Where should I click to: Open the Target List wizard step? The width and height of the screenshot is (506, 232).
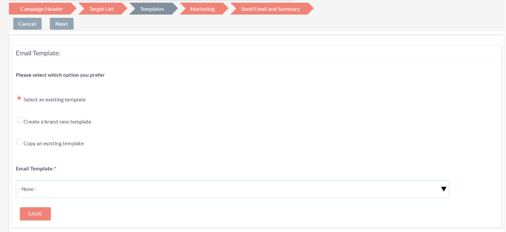(x=101, y=9)
